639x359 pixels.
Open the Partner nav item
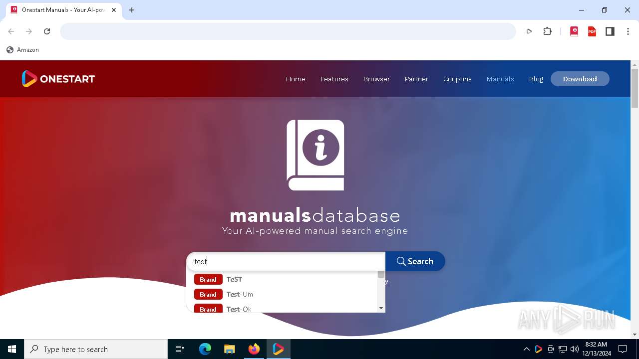click(416, 79)
